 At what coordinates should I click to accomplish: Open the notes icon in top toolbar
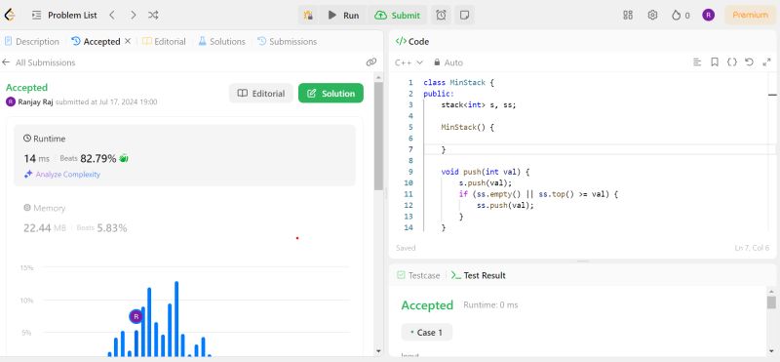464,16
